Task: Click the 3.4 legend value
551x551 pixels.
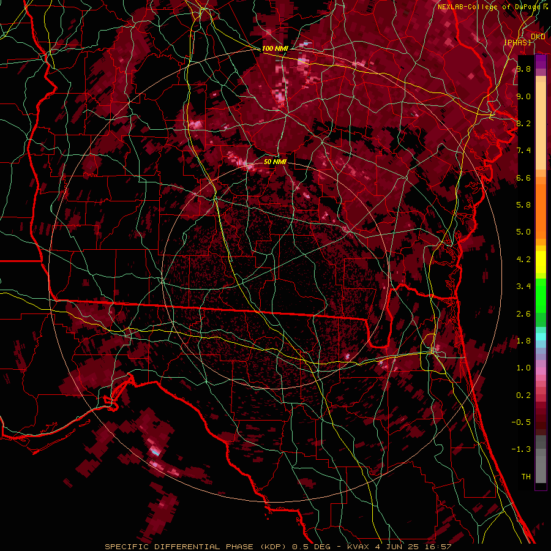Action: (x=523, y=287)
